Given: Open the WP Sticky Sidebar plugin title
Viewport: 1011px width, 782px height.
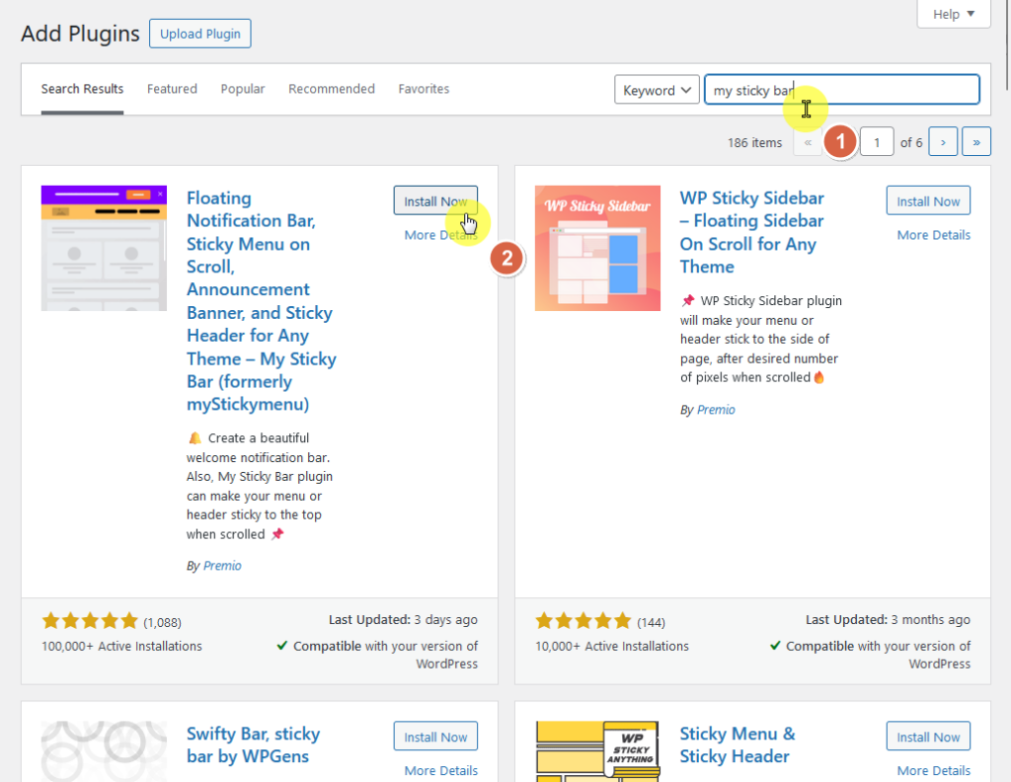Looking at the screenshot, I should click(751, 232).
